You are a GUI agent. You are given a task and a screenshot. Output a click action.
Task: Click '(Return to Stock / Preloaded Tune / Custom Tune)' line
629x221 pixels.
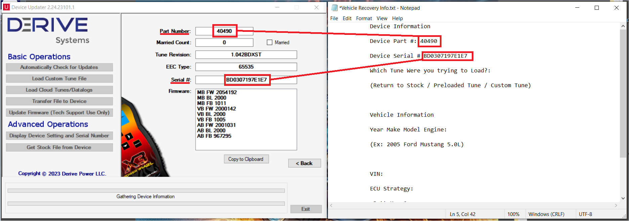coord(450,85)
